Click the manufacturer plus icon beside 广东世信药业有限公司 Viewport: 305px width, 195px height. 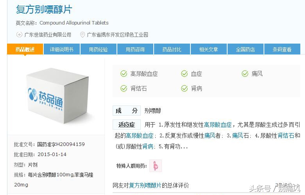coord(19,35)
